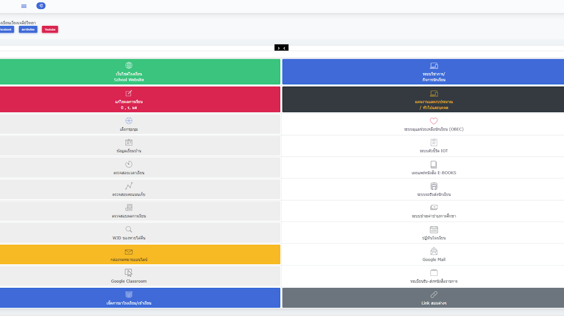
Task: Open the IOT clipboard icon
Action: [x=434, y=142]
